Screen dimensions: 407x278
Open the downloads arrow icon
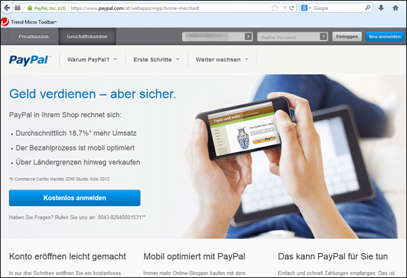pyautogui.click(x=381, y=8)
